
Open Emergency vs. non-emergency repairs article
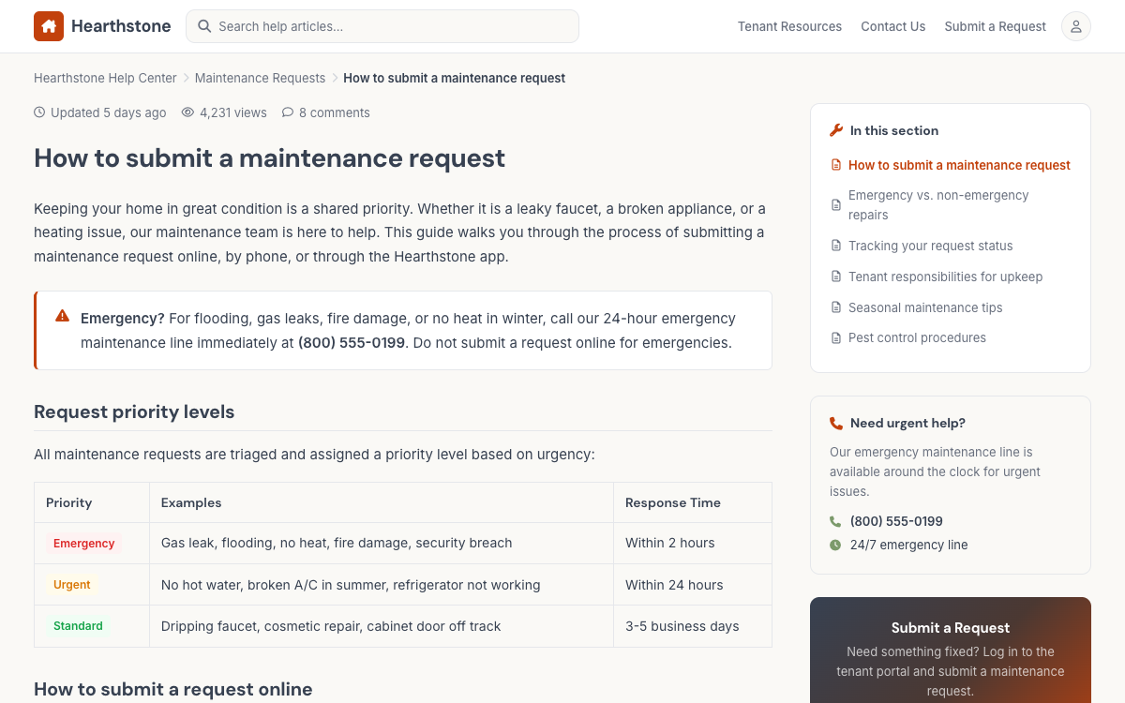coord(938,205)
